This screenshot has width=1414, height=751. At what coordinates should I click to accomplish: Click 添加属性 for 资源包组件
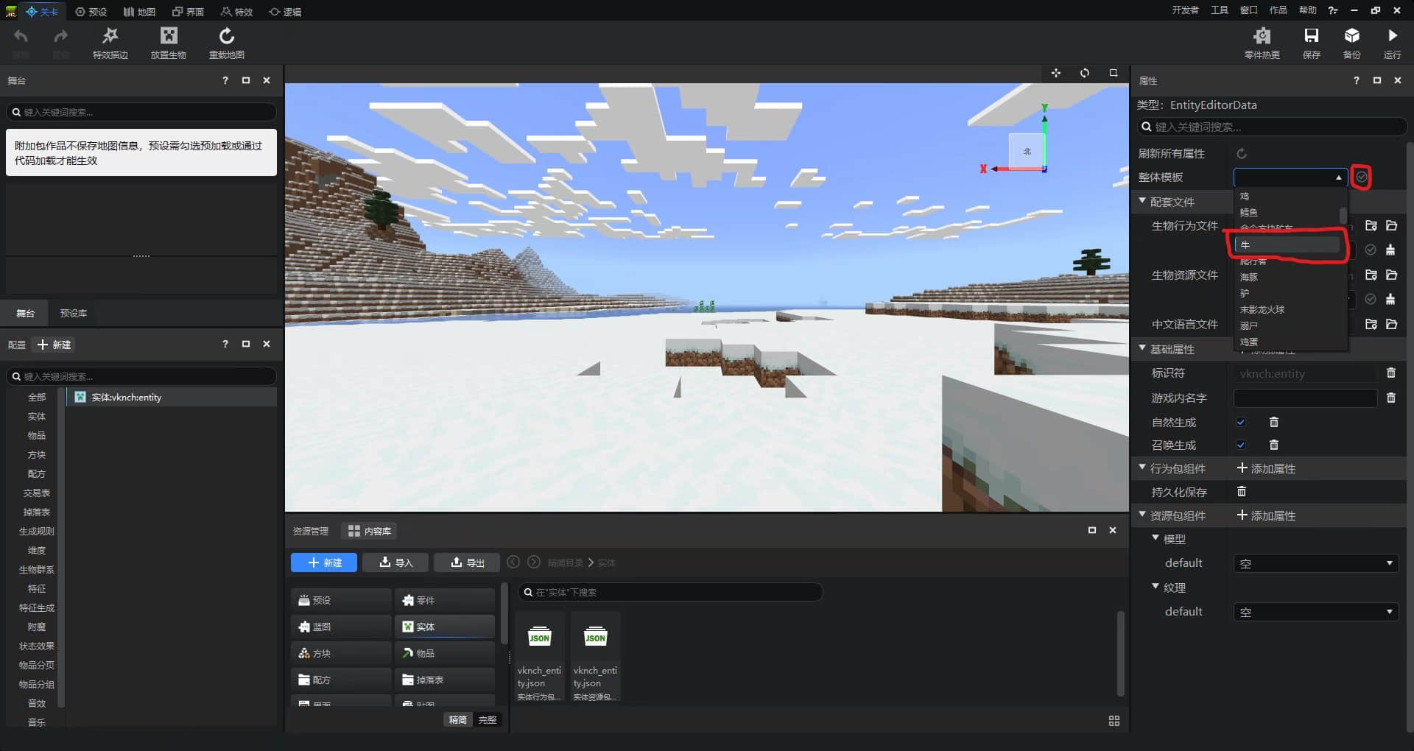pyautogui.click(x=1267, y=515)
